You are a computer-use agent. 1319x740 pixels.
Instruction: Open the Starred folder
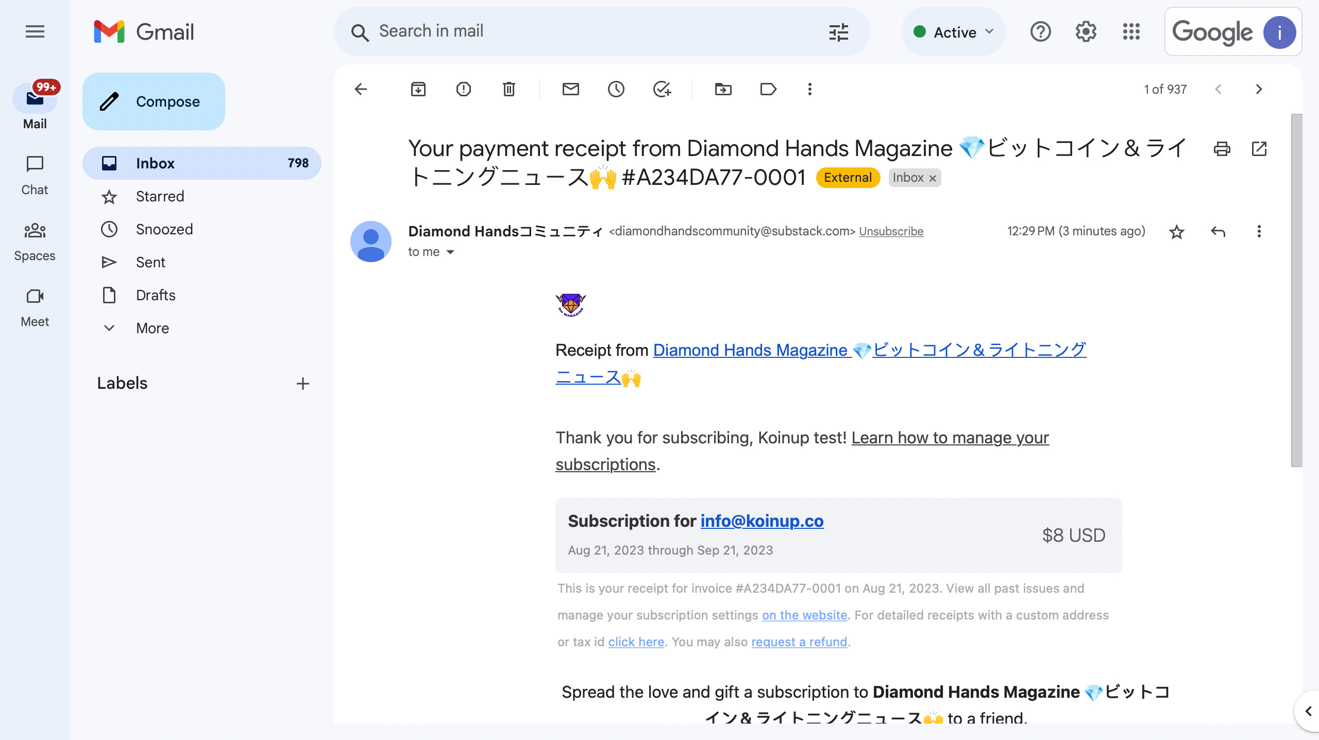tap(201, 196)
